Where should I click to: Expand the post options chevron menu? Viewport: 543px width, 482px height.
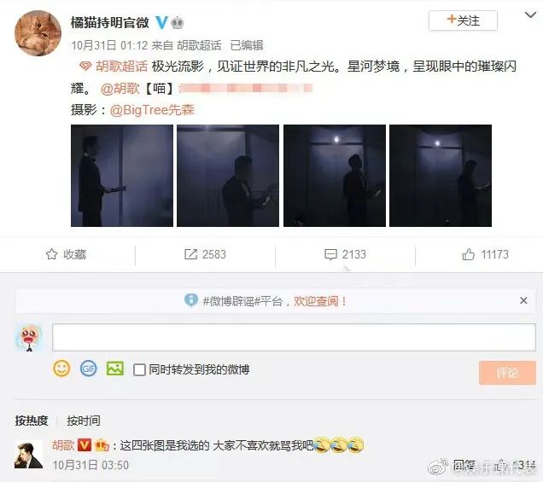(530, 15)
